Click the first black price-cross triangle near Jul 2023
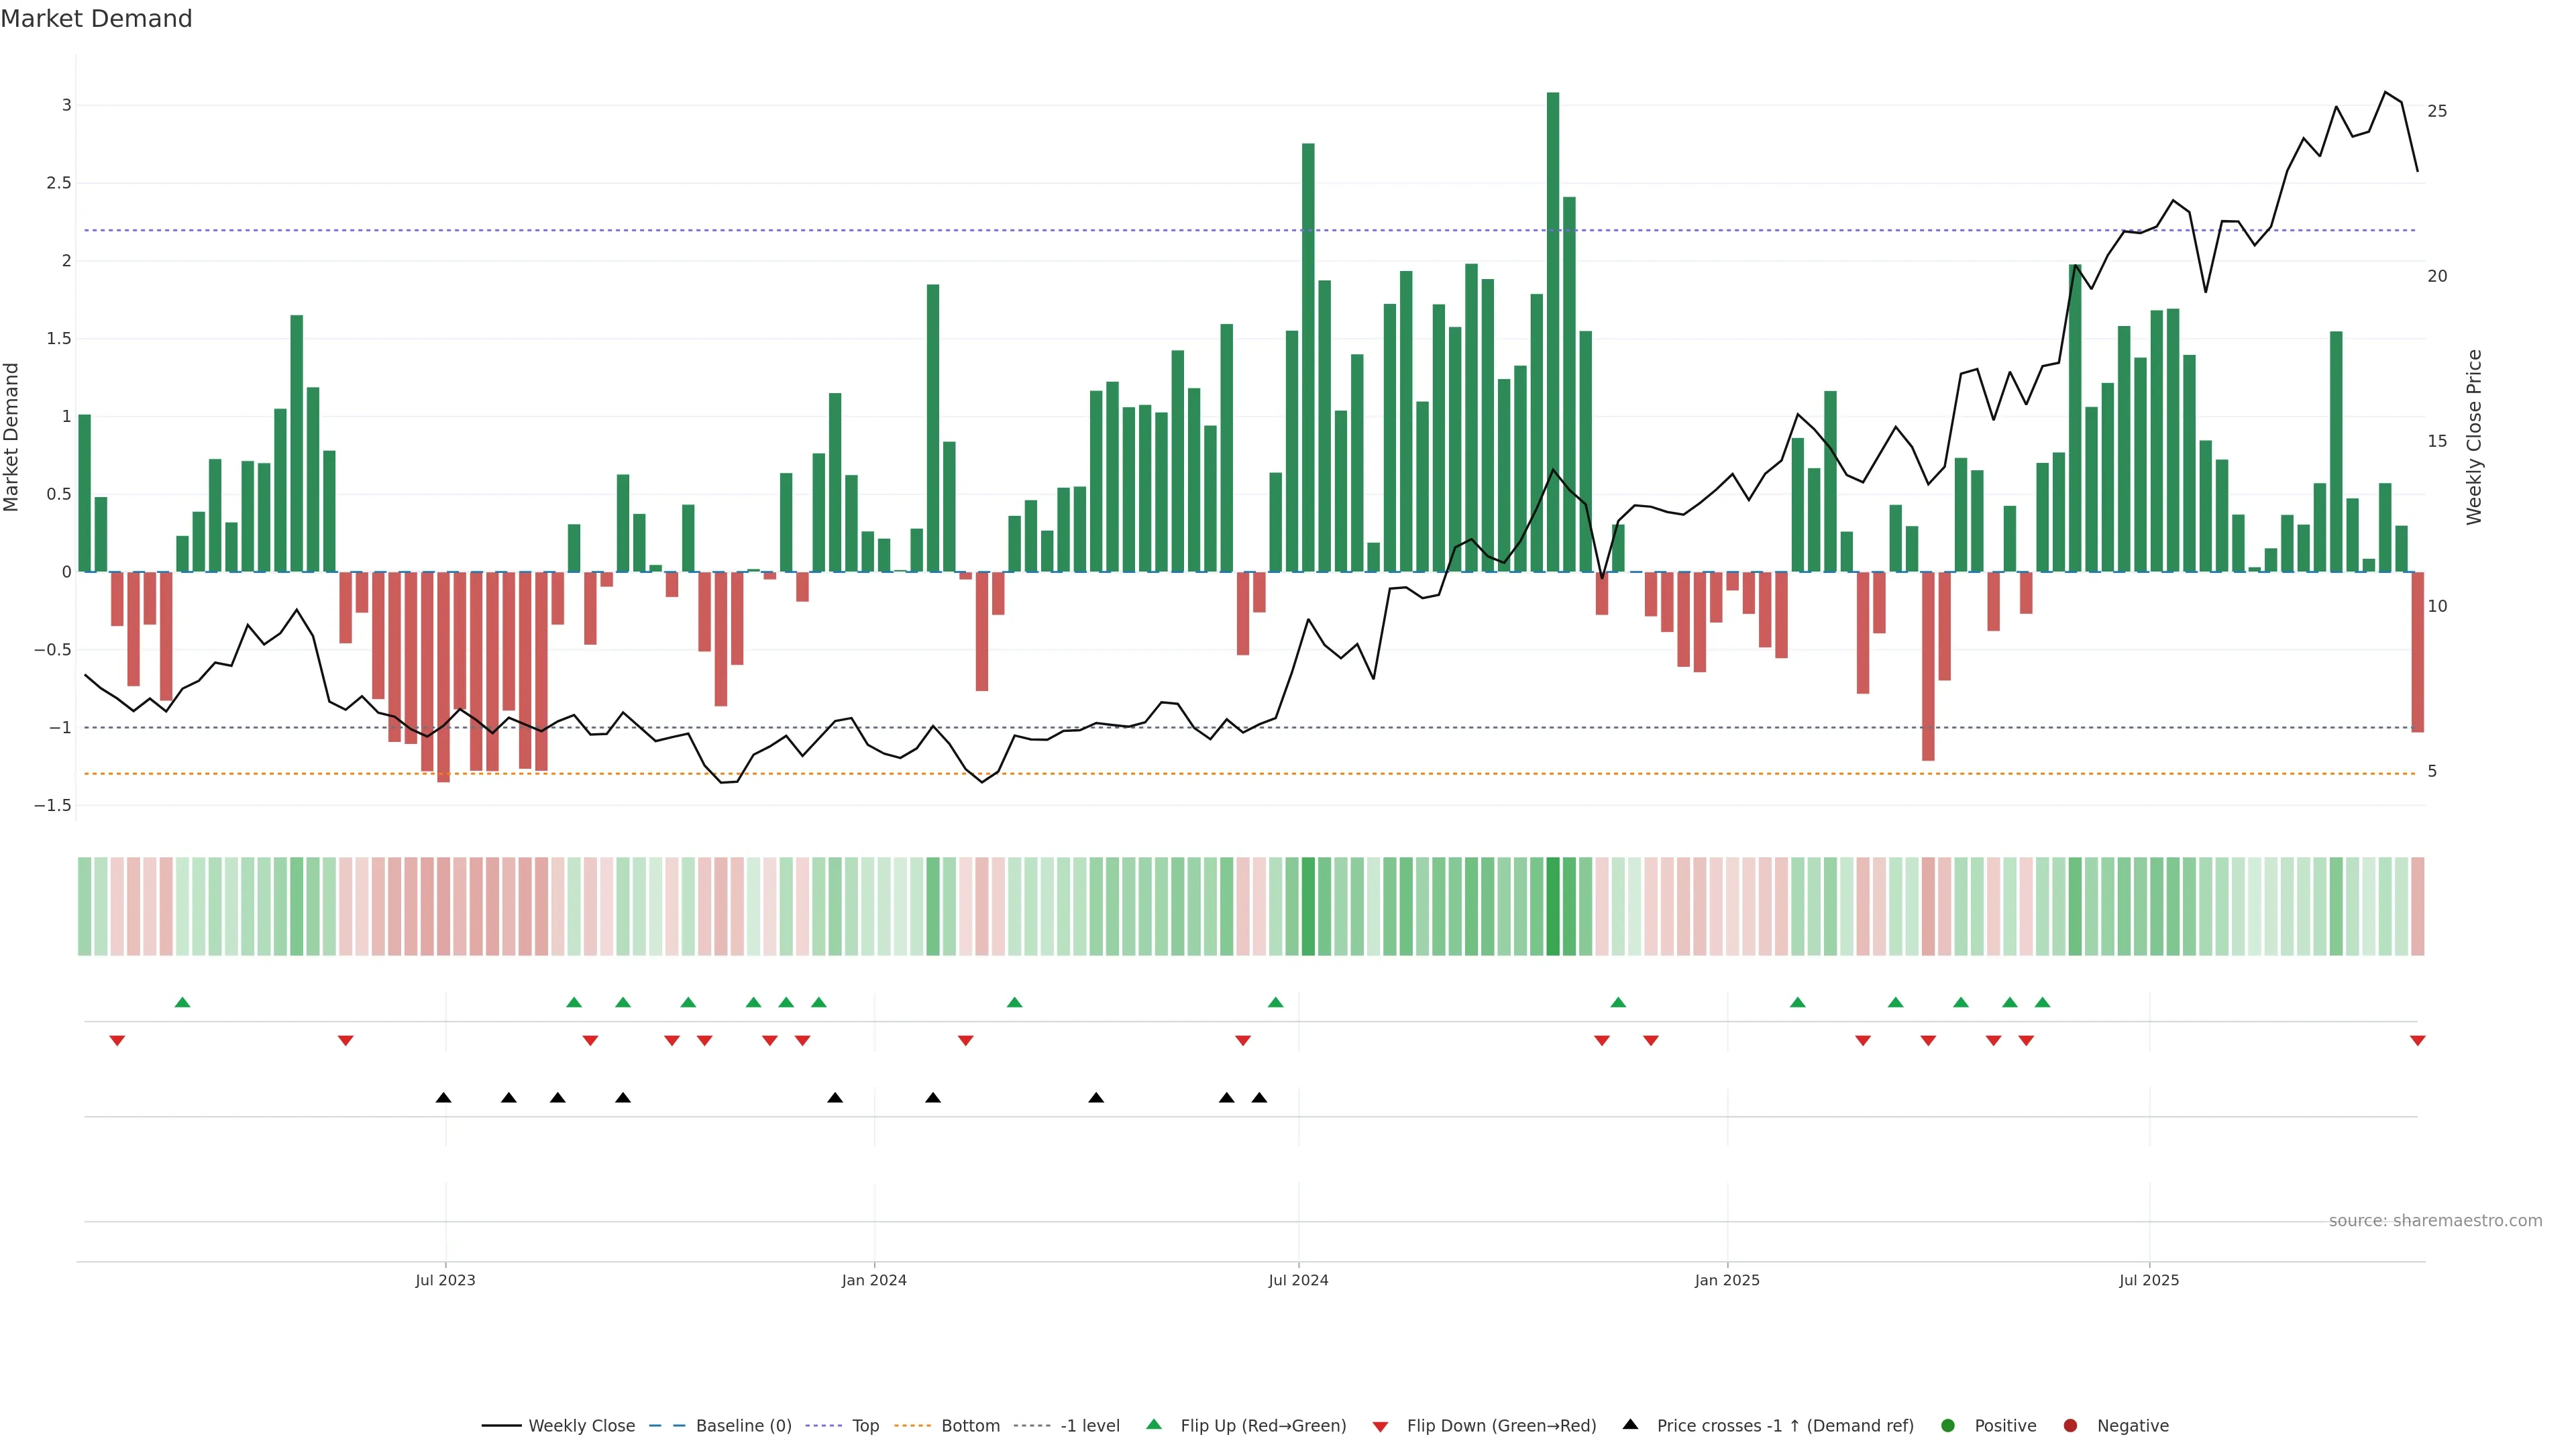This screenshot has width=2576, height=1449. tap(443, 1098)
